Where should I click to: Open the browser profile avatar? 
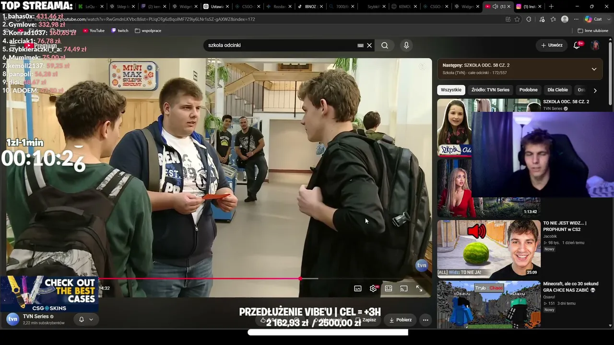tap(565, 19)
